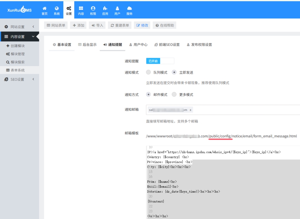This screenshot has height=219, width=300.
Task: Switch to the 用户中心 tab
Action: 138,45
